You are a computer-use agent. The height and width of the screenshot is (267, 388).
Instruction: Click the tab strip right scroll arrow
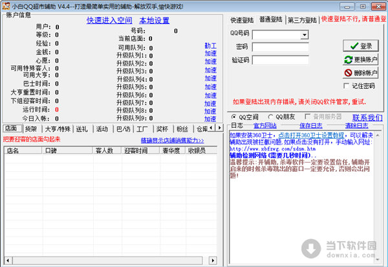pyautogui.click(x=219, y=128)
